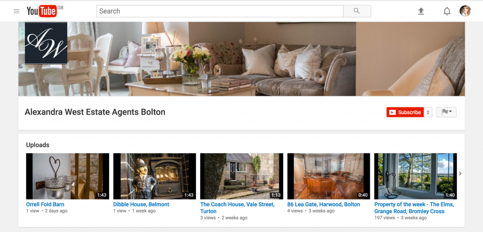This screenshot has height=232, width=483.
Task: Click the subscriber count badge
Action: (x=428, y=112)
